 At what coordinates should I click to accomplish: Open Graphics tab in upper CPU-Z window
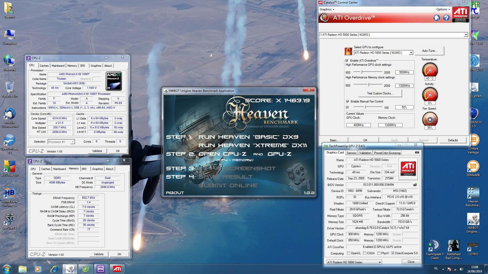click(96, 66)
